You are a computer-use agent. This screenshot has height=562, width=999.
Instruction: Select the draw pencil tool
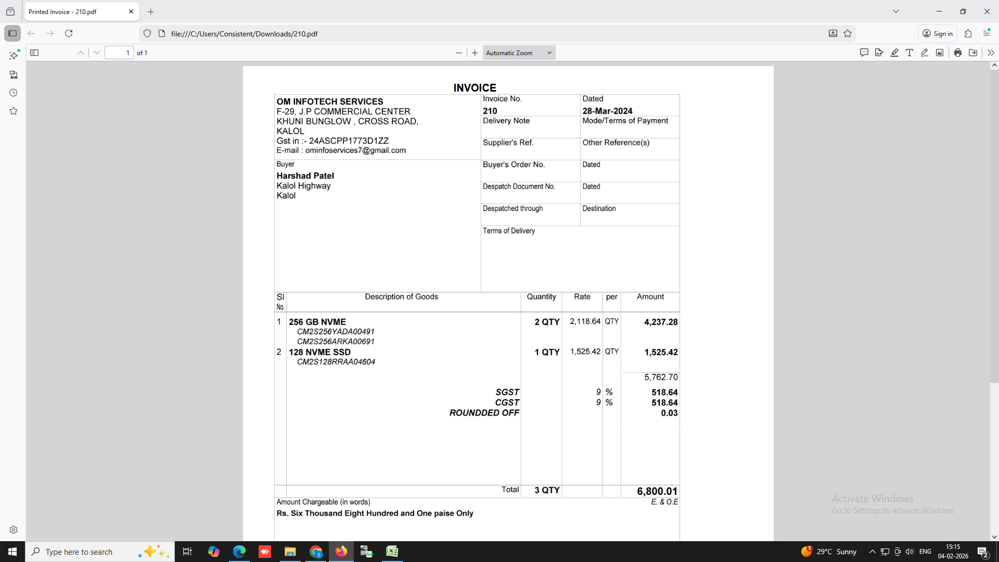pos(925,53)
